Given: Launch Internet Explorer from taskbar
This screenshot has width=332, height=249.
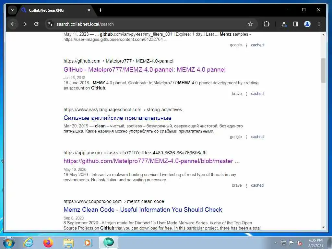Looking at the screenshot, I should click(x=28, y=243).
